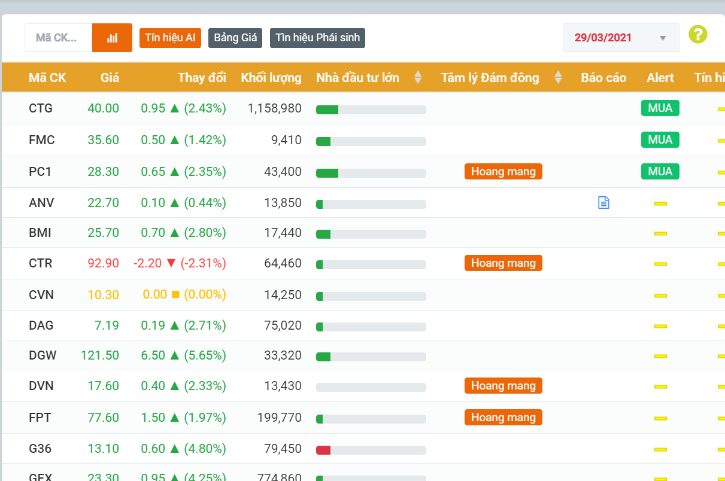The height and width of the screenshot is (481, 725).
Task: Click the Mã CK search input field
Action: pyautogui.click(x=58, y=38)
